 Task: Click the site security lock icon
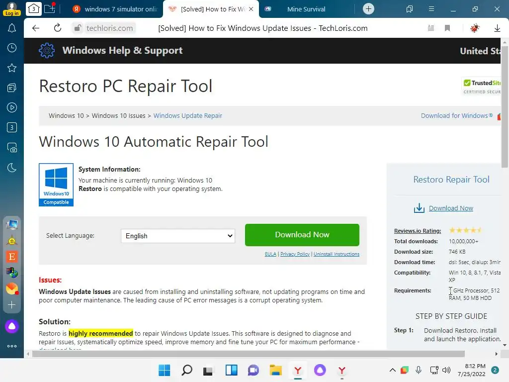click(77, 28)
